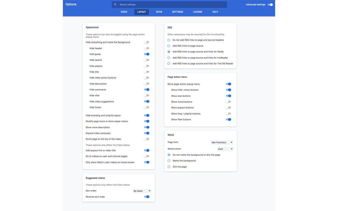Image resolution: width=338 pixels, height=211 pixels.
Task: Open the HELP tab
Action: pyautogui.click(x=215, y=12)
